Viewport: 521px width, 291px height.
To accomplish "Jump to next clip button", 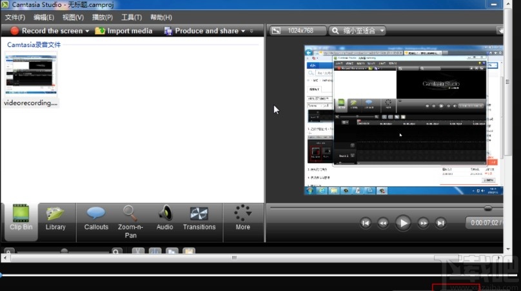I will coord(440,223).
